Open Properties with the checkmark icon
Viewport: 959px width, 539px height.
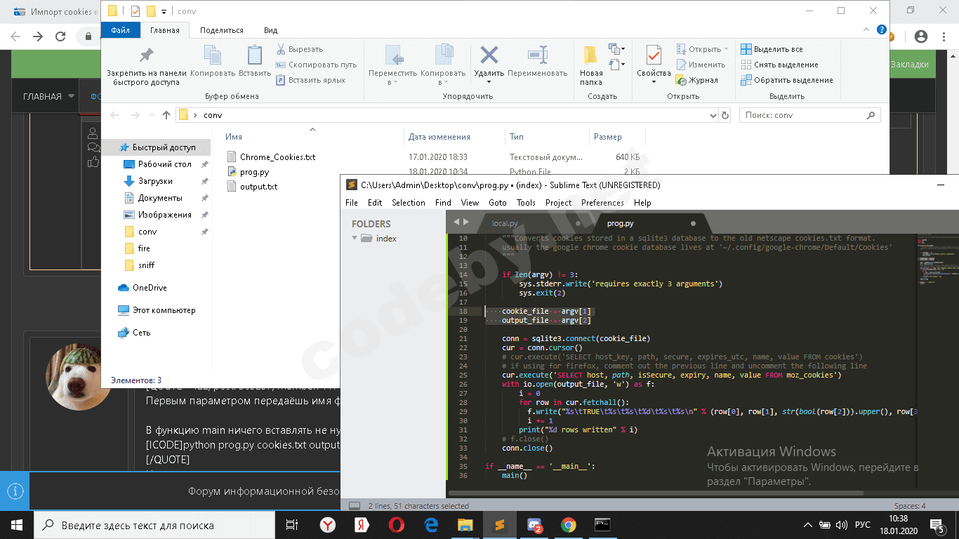click(x=654, y=56)
